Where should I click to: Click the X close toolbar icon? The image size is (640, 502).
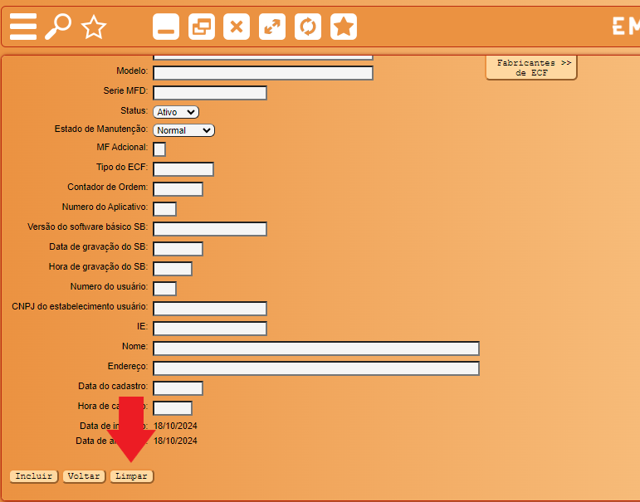(237, 27)
